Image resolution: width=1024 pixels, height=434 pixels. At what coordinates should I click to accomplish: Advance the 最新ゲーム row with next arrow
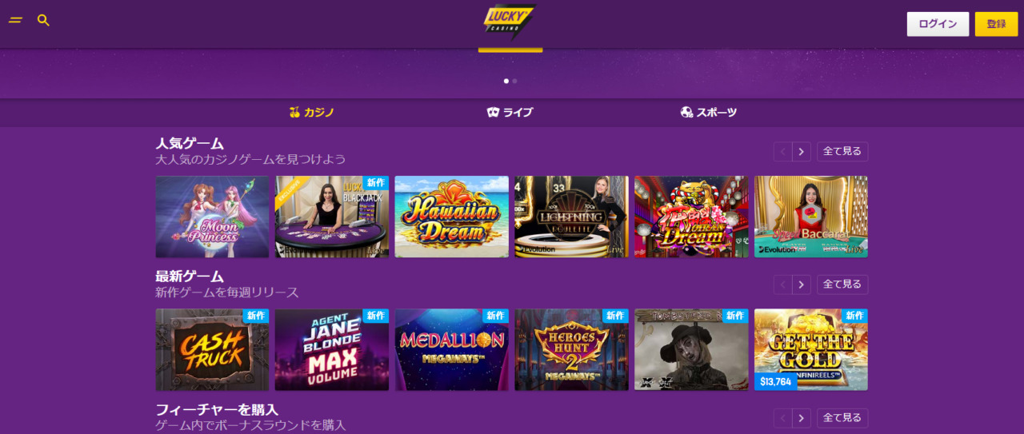click(x=802, y=285)
